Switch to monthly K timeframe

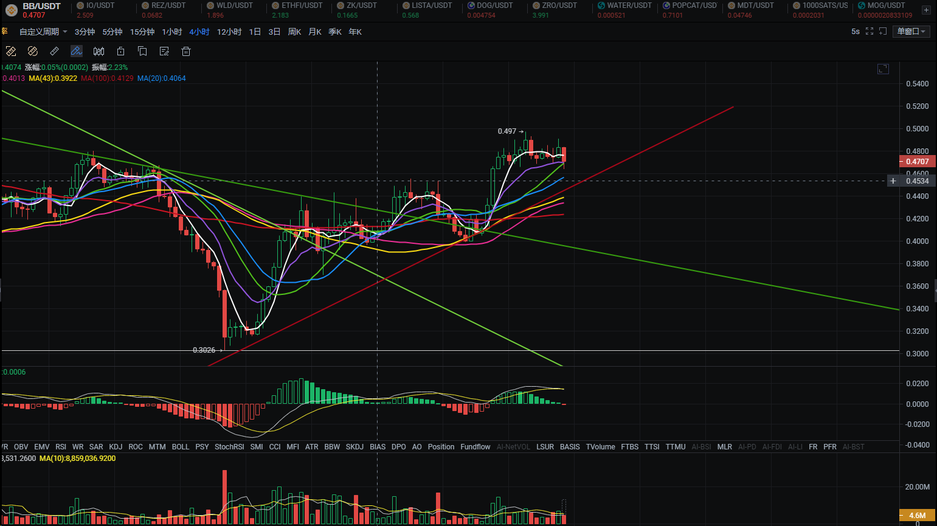point(314,32)
